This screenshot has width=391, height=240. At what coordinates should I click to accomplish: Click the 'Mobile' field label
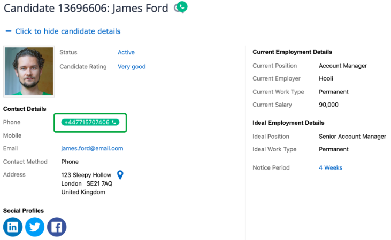click(12, 135)
